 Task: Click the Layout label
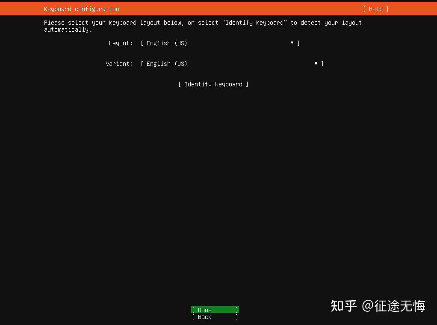tap(120, 43)
